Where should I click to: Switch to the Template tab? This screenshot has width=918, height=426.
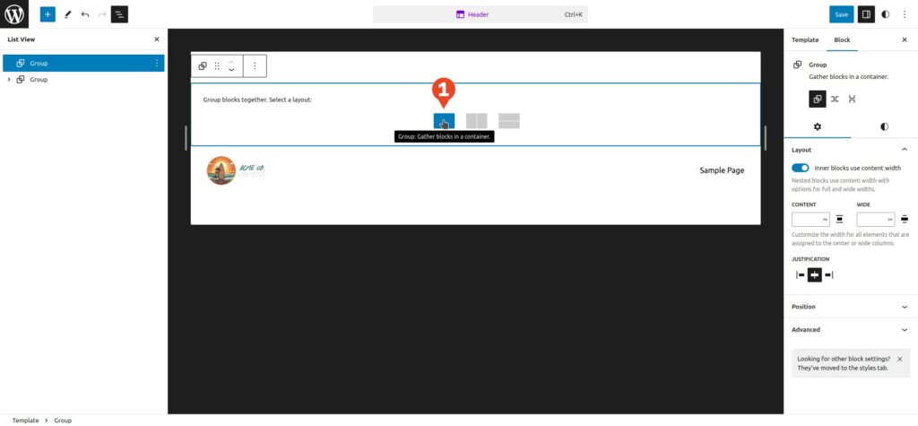click(x=804, y=40)
